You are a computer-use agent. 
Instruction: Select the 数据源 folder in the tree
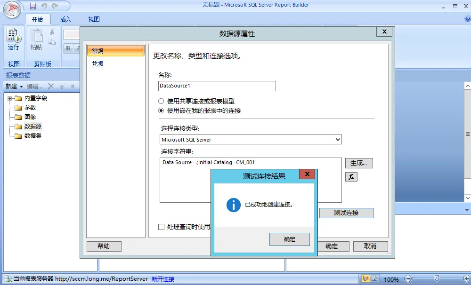pyautogui.click(x=33, y=127)
